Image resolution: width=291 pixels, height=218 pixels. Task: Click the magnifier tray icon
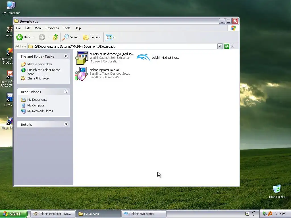pos(270,214)
